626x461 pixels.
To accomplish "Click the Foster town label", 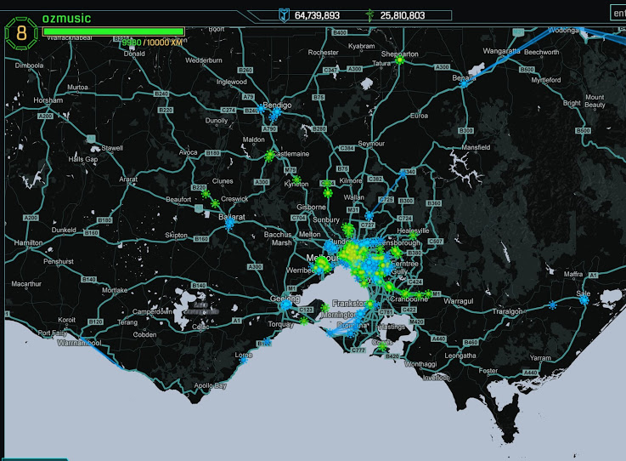I will tap(488, 371).
